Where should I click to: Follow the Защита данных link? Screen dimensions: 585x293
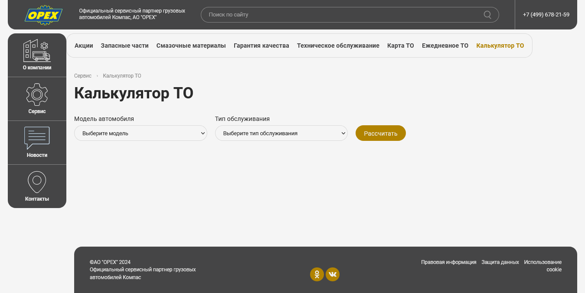pos(500,262)
